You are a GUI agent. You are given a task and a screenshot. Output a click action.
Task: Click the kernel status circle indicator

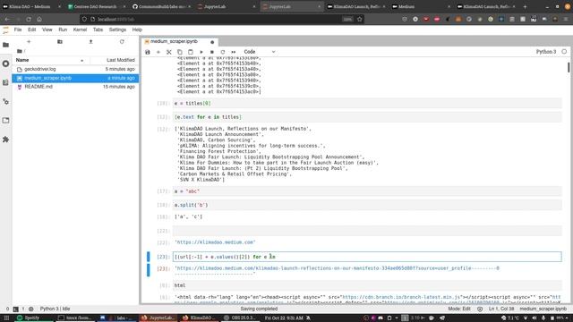coord(564,52)
